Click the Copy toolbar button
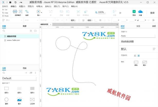The height and width of the screenshot is (107, 158). (x=5, y=13)
